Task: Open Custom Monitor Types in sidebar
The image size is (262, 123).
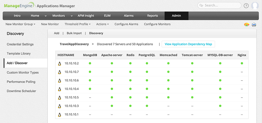Action: click(23, 73)
